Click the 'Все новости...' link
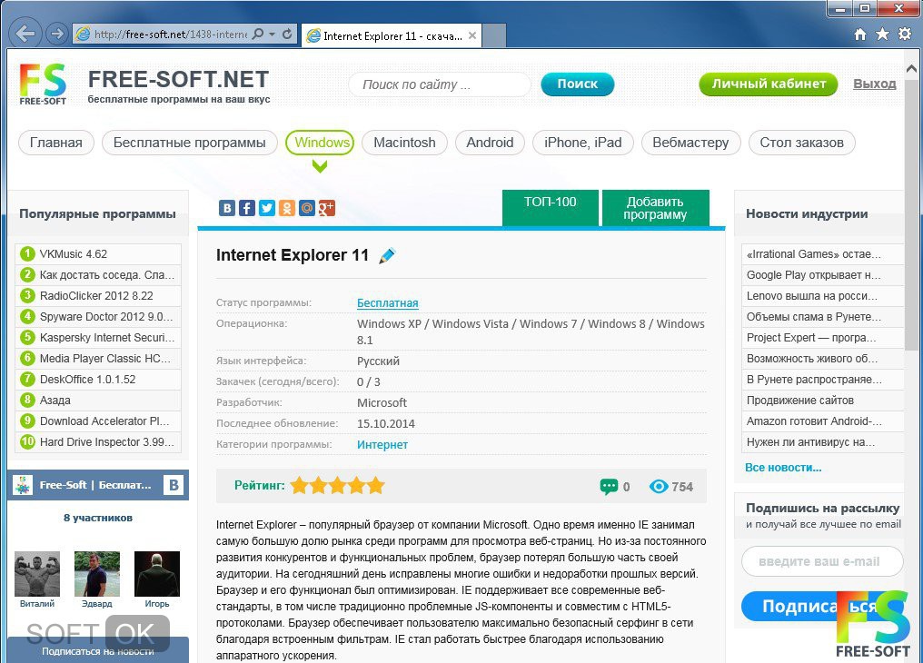 (783, 468)
